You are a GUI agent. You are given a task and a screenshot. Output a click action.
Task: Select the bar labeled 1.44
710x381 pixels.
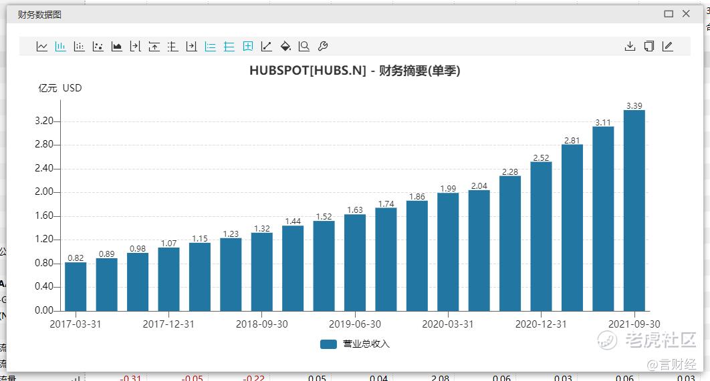click(293, 268)
